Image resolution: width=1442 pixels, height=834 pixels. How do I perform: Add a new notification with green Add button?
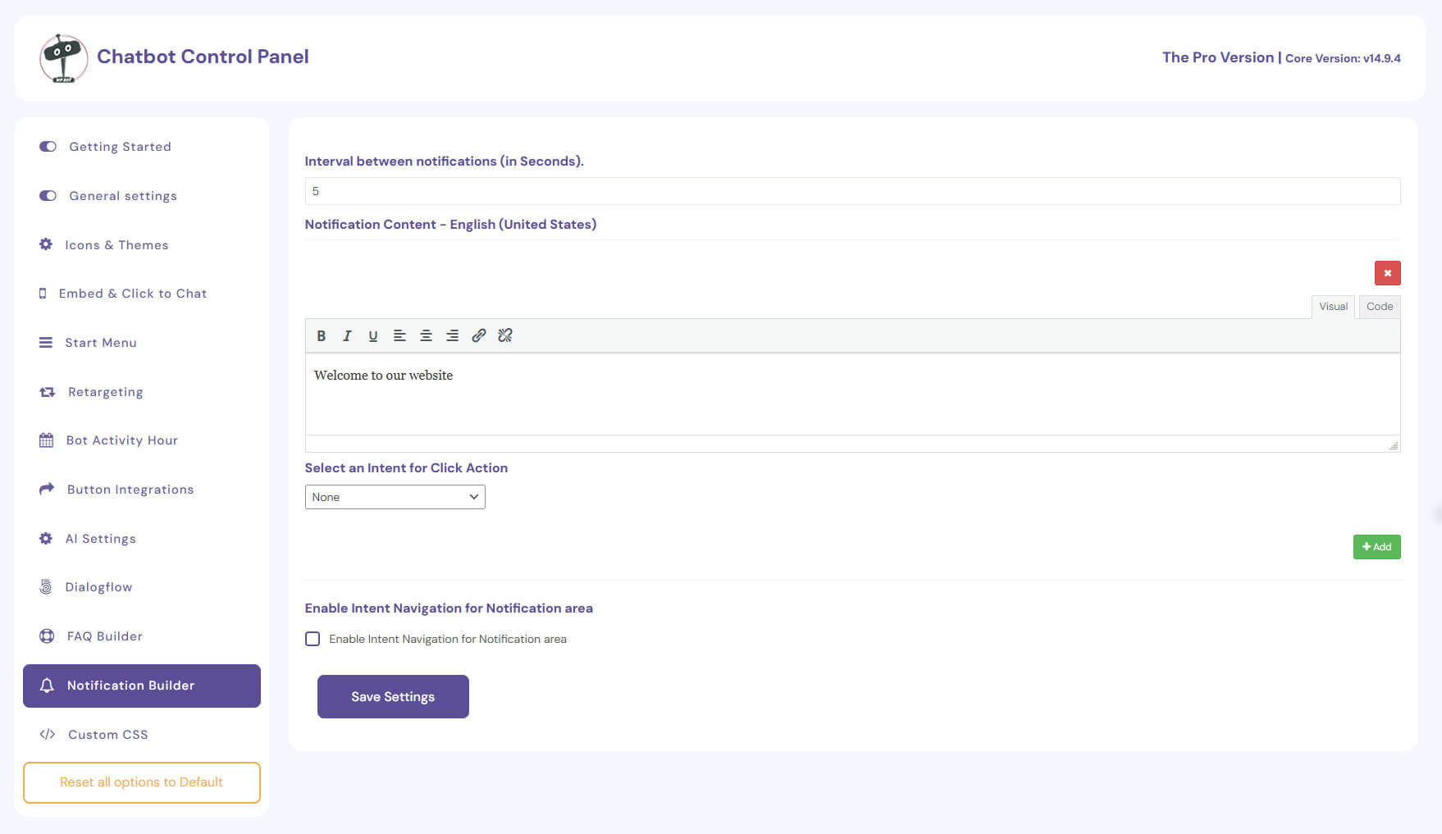1376,547
